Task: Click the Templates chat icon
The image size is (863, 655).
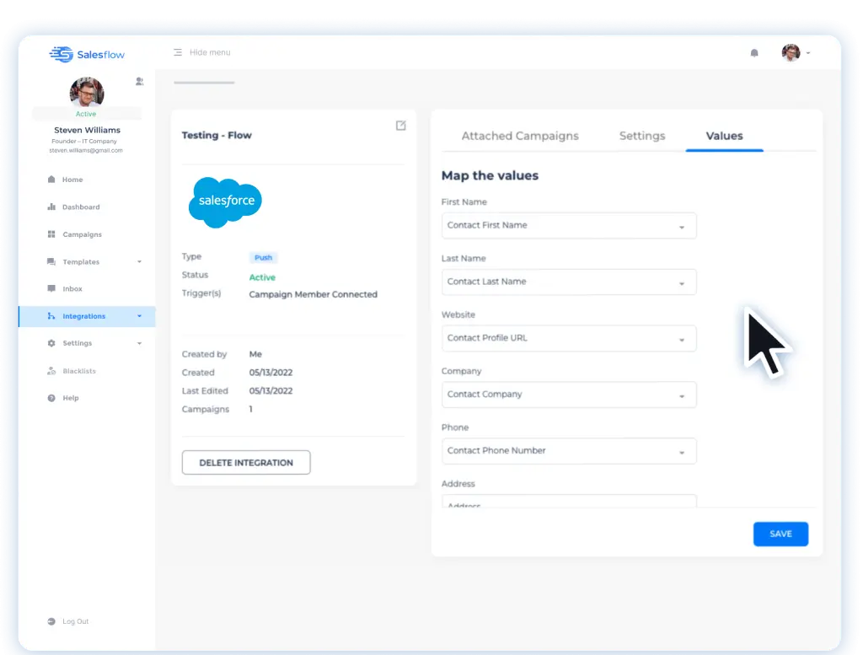Action: click(x=51, y=262)
